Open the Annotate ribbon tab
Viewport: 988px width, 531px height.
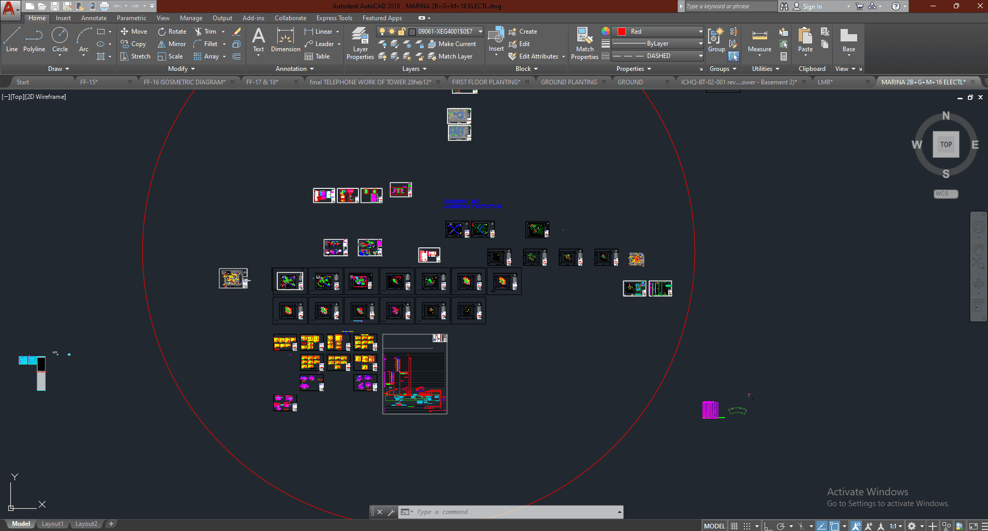(x=94, y=18)
